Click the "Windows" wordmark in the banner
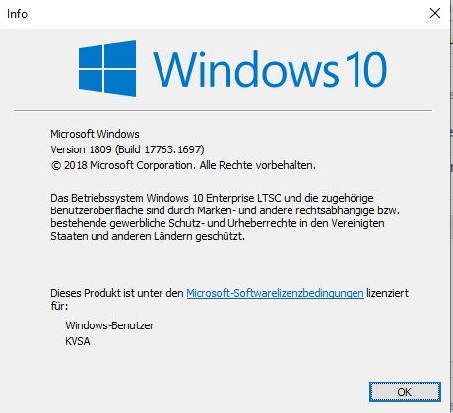Viewport: 453px width, 413px height. click(x=245, y=69)
